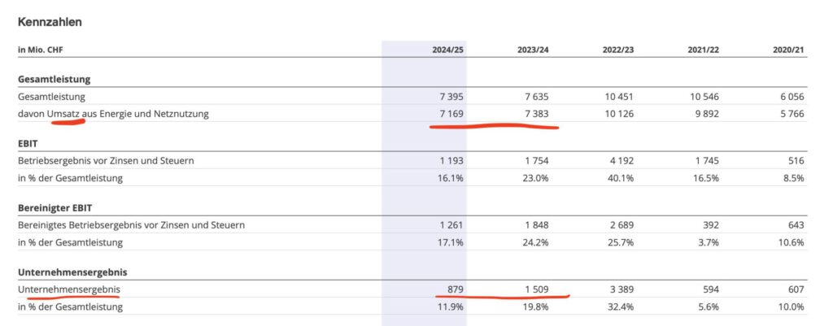Click the Kennzahlen heading
Image resolution: width=833 pixels, height=326 pixels.
(50, 22)
